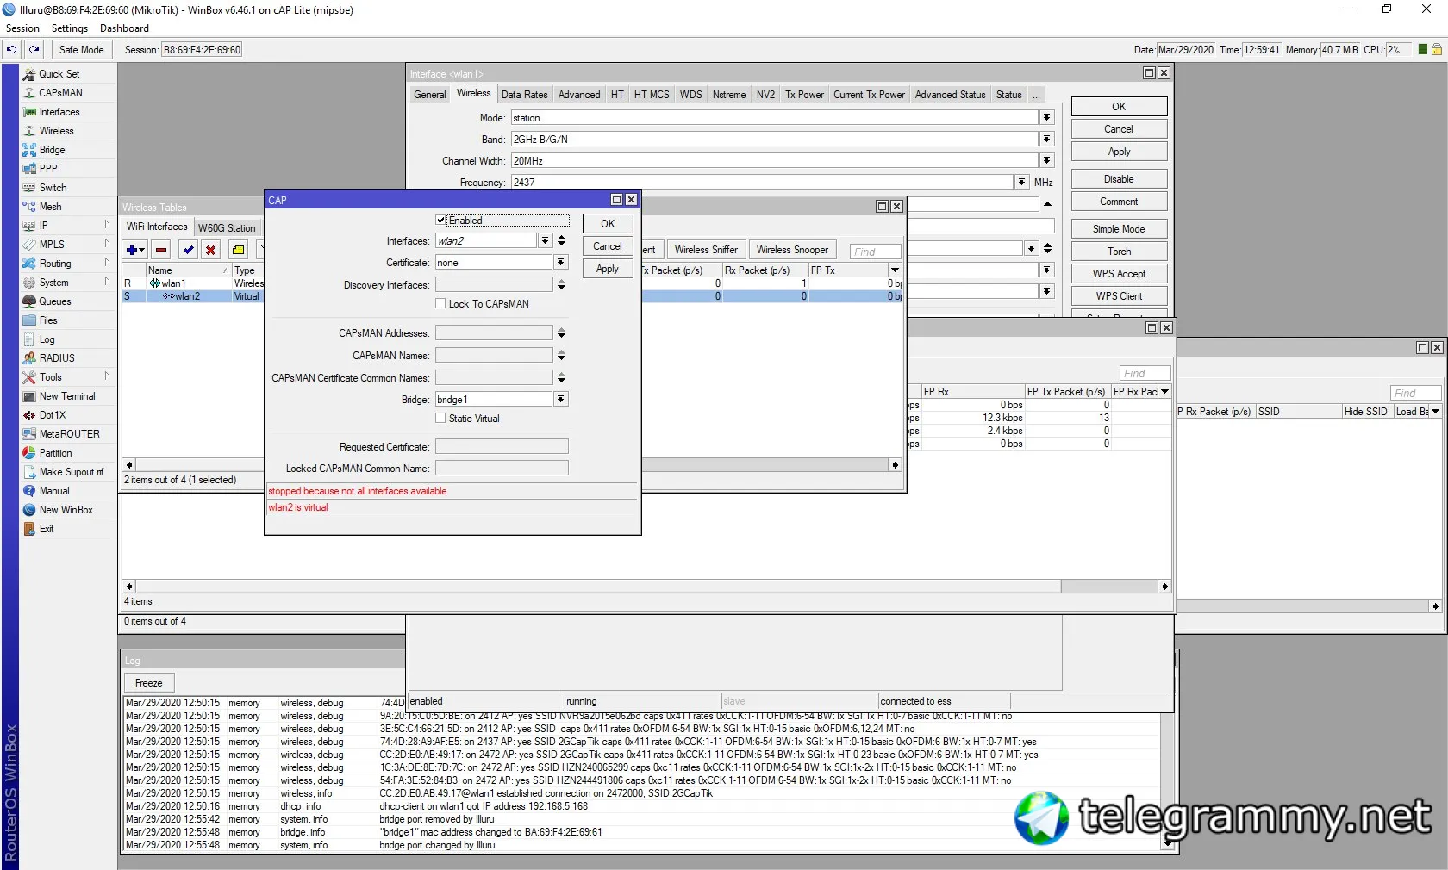
Task: Open the Mode dropdown in Interface wlan1
Action: (x=1047, y=118)
